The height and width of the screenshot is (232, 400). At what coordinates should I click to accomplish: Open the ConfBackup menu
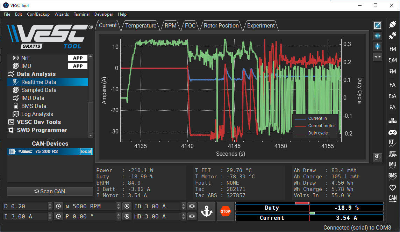tap(38, 14)
